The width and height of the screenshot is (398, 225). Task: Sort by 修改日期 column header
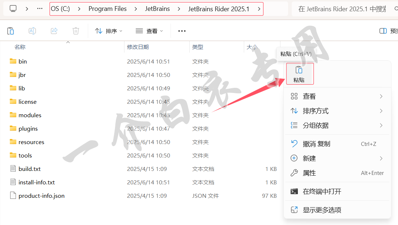pyautogui.click(x=138, y=47)
